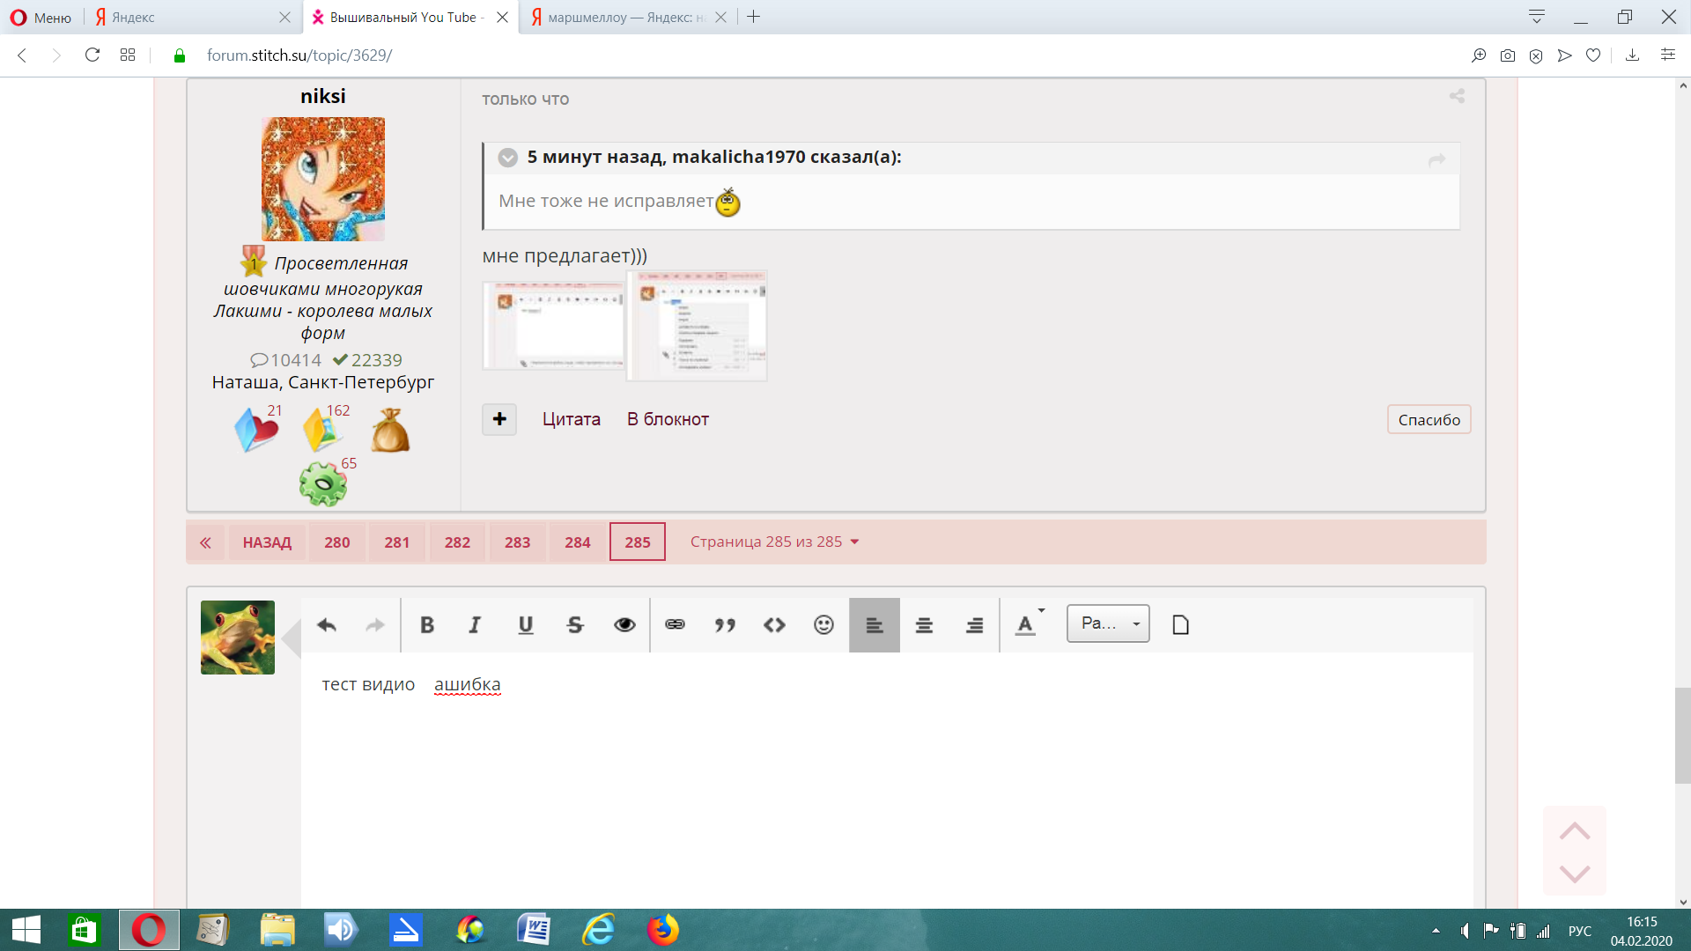Save the post with В блокнот
The width and height of the screenshot is (1691, 951).
tap(668, 420)
